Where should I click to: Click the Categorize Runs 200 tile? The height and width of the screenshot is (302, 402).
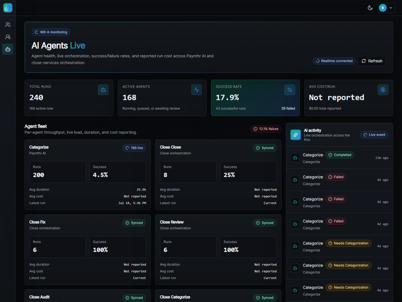pyautogui.click(x=58, y=172)
